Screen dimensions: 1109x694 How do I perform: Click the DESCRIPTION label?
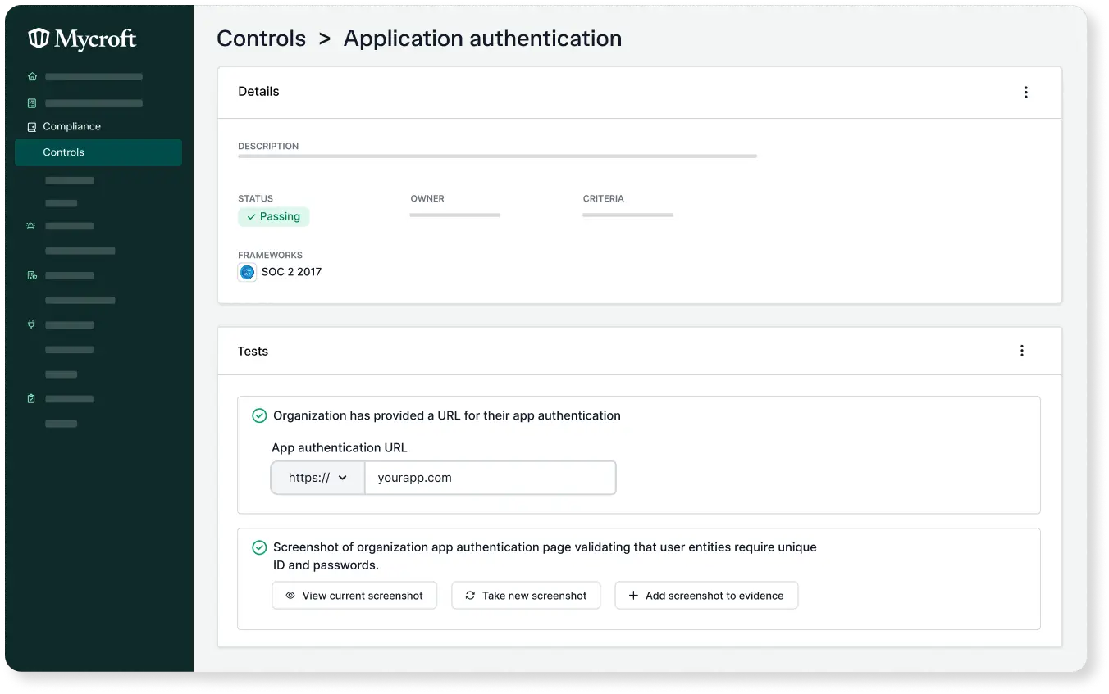pos(268,146)
